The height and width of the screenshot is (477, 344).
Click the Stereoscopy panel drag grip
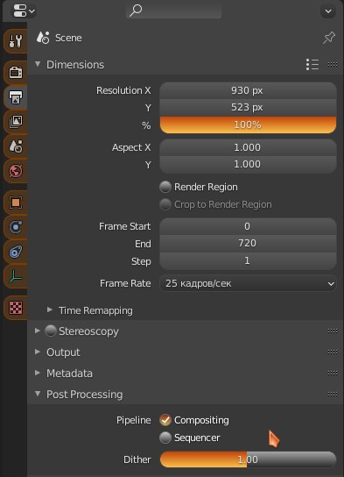333,331
